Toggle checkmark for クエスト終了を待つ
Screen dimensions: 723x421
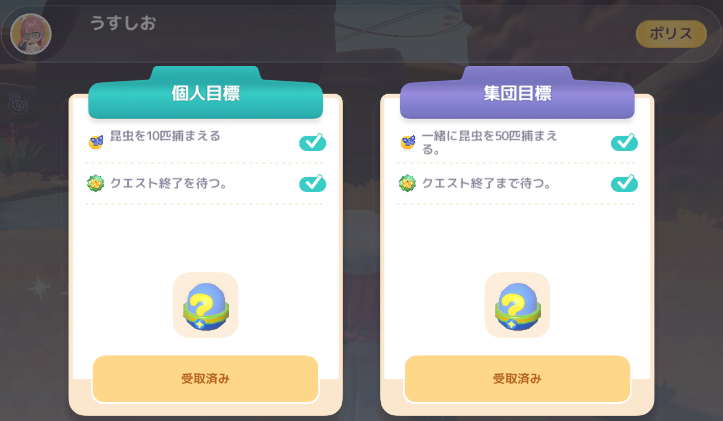313,183
